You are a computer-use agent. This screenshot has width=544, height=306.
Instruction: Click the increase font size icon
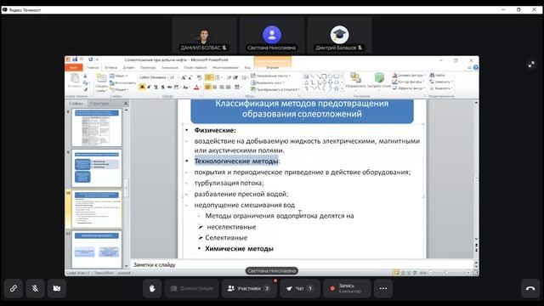[x=184, y=77]
